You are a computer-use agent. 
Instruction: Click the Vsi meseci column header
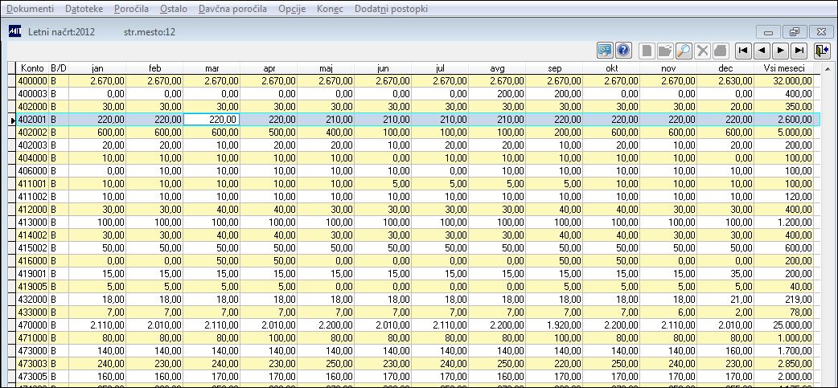pos(783,68)
